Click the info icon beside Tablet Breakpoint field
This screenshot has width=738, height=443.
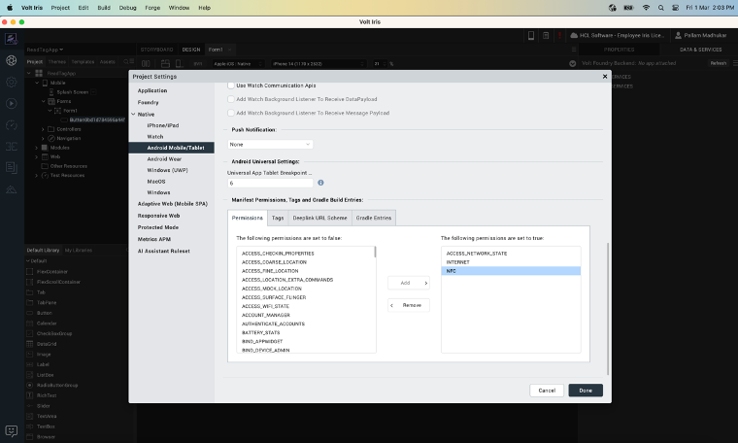pos(321,182)
